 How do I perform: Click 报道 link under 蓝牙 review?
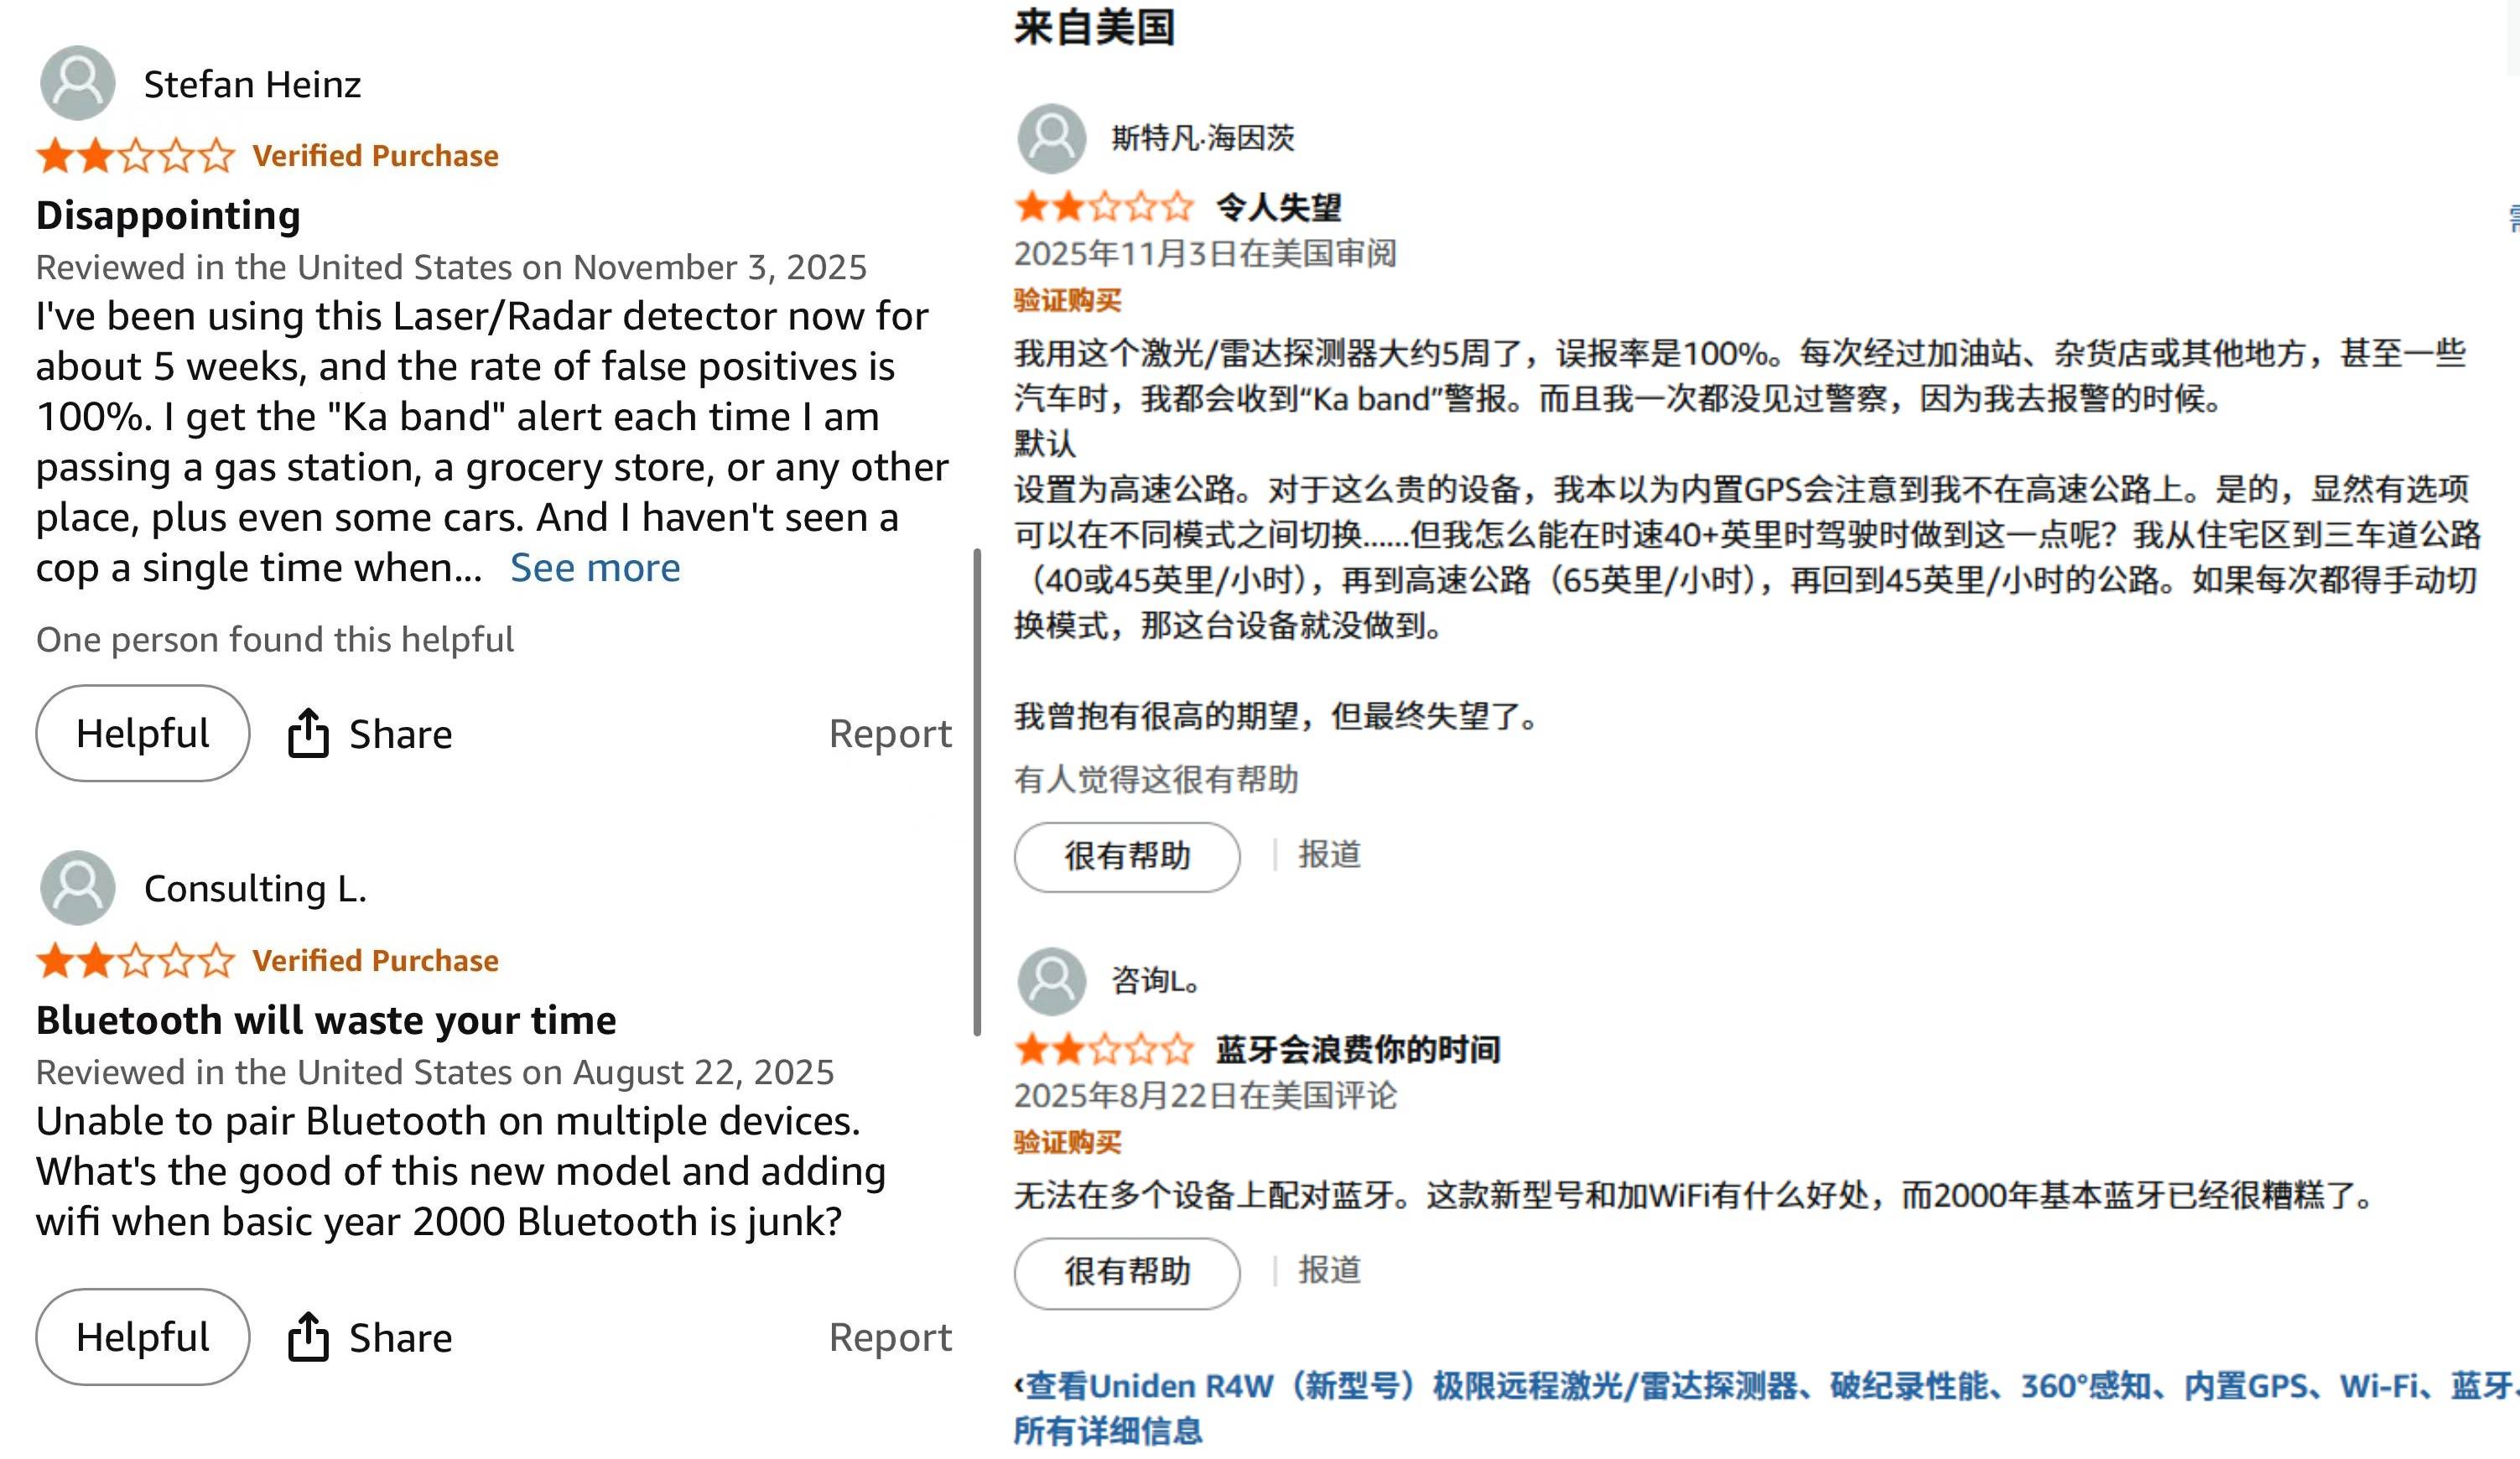pos(1329,1270)
